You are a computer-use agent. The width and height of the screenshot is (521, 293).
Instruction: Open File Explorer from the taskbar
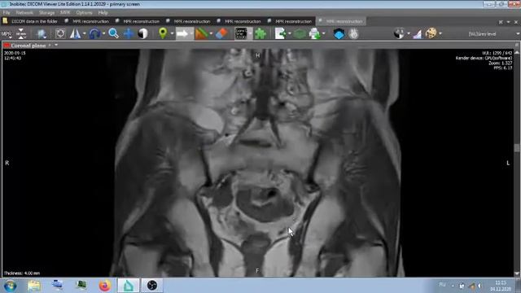(x=34, y=286)
